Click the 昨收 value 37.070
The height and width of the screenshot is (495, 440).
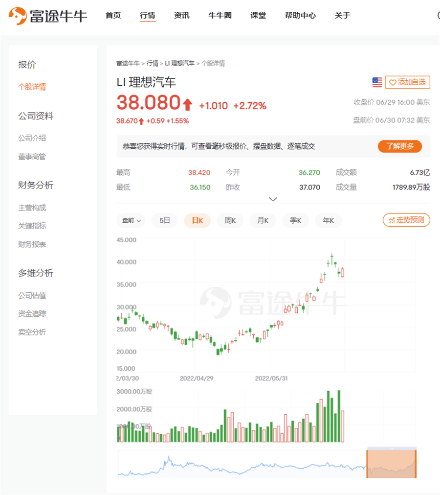point(309,187)
